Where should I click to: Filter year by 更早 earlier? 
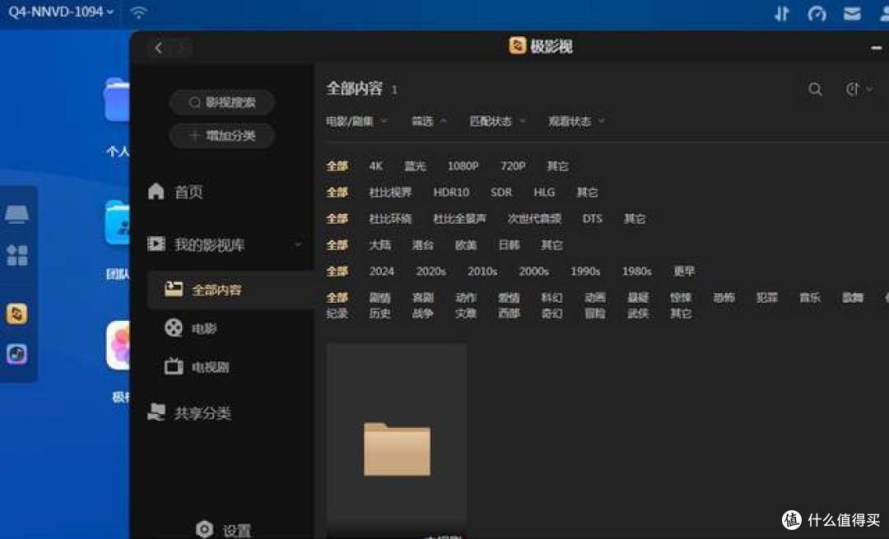pos(684,271)
